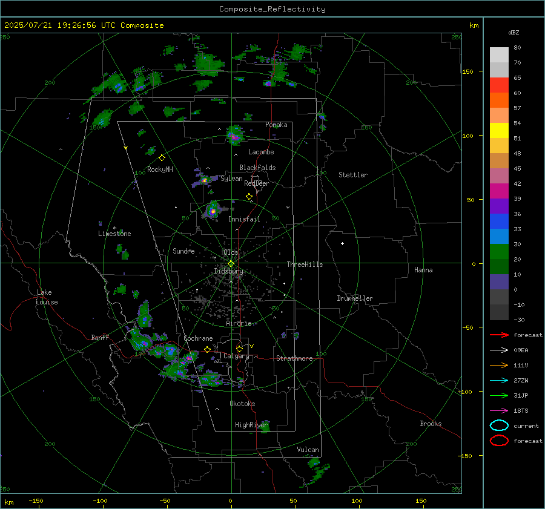Click the ThreeHills label
545x509 pixels.
(305, 264)
